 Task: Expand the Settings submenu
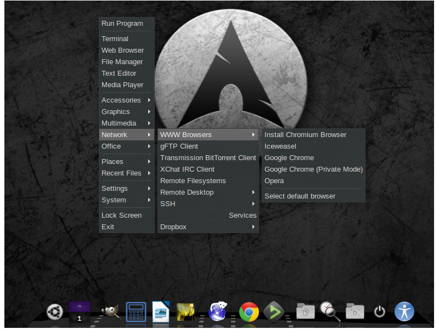tap(127, 188)
